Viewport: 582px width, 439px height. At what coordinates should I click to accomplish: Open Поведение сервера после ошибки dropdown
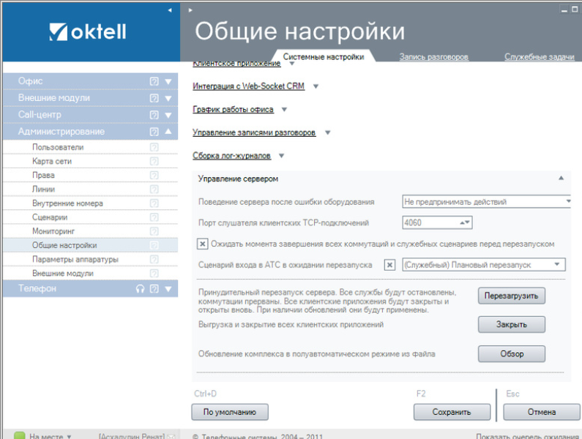tap(568, 202)
